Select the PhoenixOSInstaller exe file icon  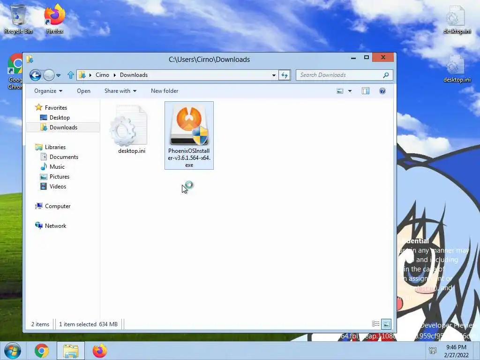[x=189, y=125]
